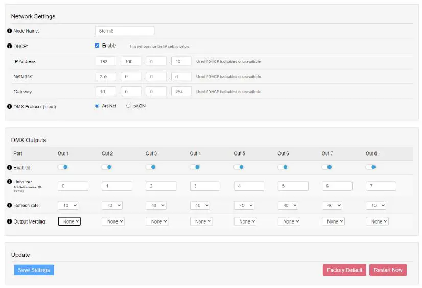Click the 'Out 5' column header text
422x288 pixels.
[239, 153]
